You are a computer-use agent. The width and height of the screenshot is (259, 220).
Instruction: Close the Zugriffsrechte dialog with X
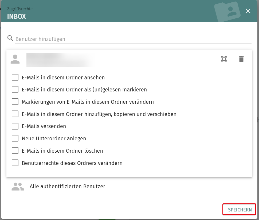248,11
